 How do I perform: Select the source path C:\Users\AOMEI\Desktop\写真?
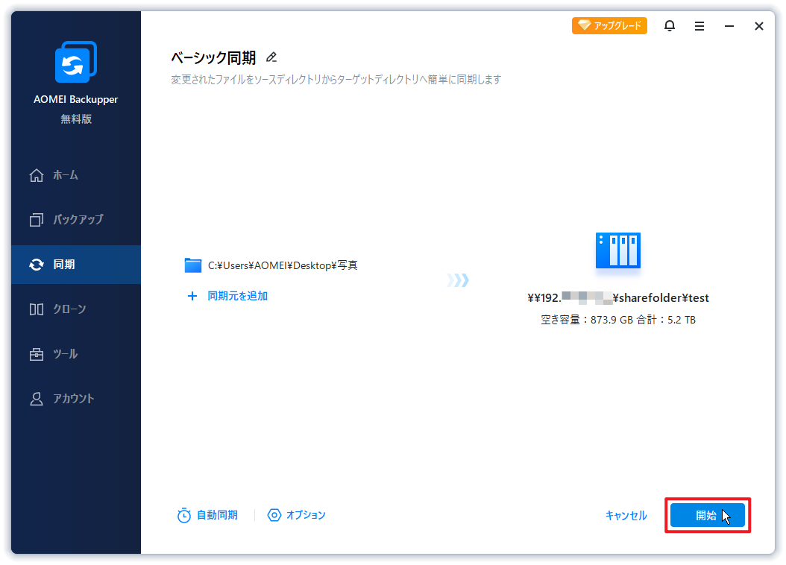[281, 265]
